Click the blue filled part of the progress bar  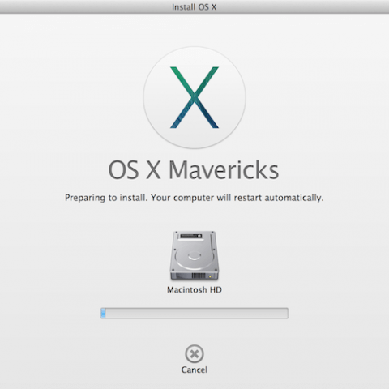[103, 313]
